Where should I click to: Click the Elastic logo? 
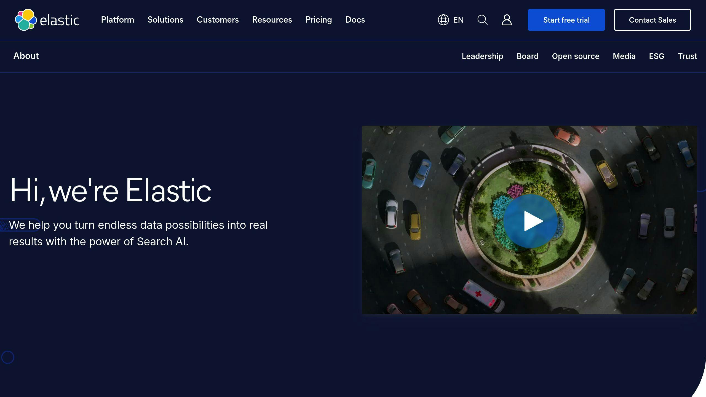click(x=47, y=20)
